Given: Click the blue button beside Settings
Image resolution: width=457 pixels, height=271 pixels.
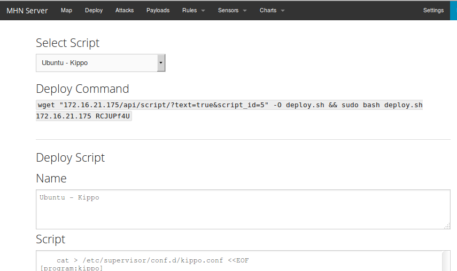Looking at the screenshot, I should [453, 11].
